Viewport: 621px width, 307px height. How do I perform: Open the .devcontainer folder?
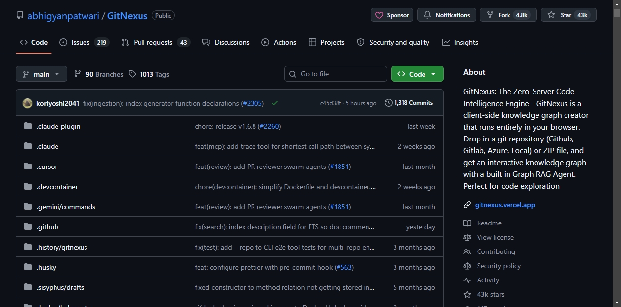57,187
